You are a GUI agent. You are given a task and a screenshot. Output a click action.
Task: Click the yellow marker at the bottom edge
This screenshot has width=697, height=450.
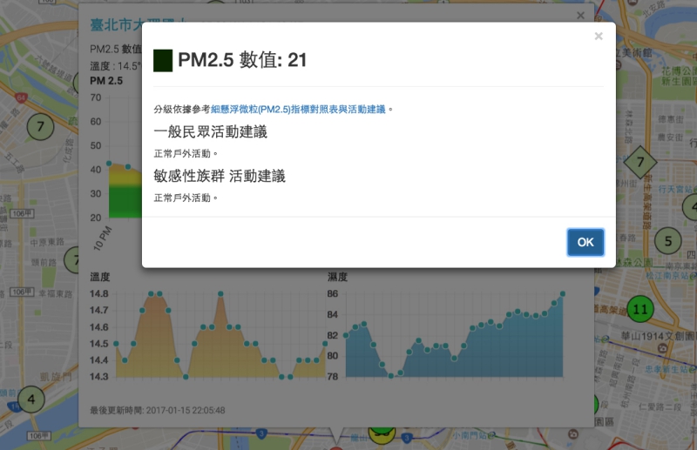coord(381,433)
